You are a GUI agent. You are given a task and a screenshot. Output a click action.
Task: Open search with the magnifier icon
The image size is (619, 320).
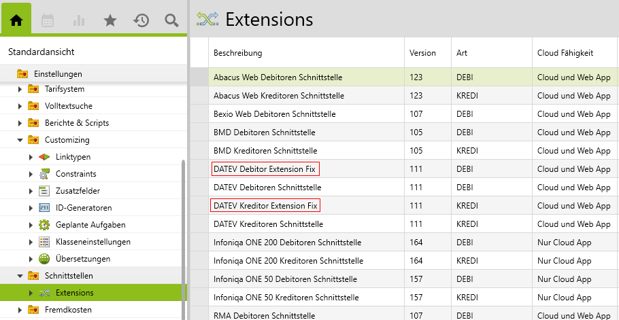pyautogui.click(x=172, y=20)
